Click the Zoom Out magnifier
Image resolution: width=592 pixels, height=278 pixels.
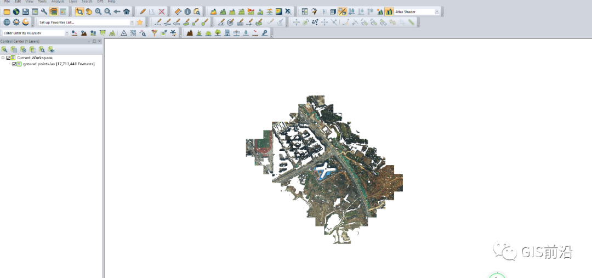pos(107,12)
